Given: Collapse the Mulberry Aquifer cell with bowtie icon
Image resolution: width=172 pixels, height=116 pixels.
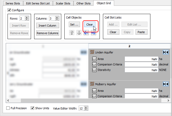Looking at the screenshot, I should coord(165,84).
